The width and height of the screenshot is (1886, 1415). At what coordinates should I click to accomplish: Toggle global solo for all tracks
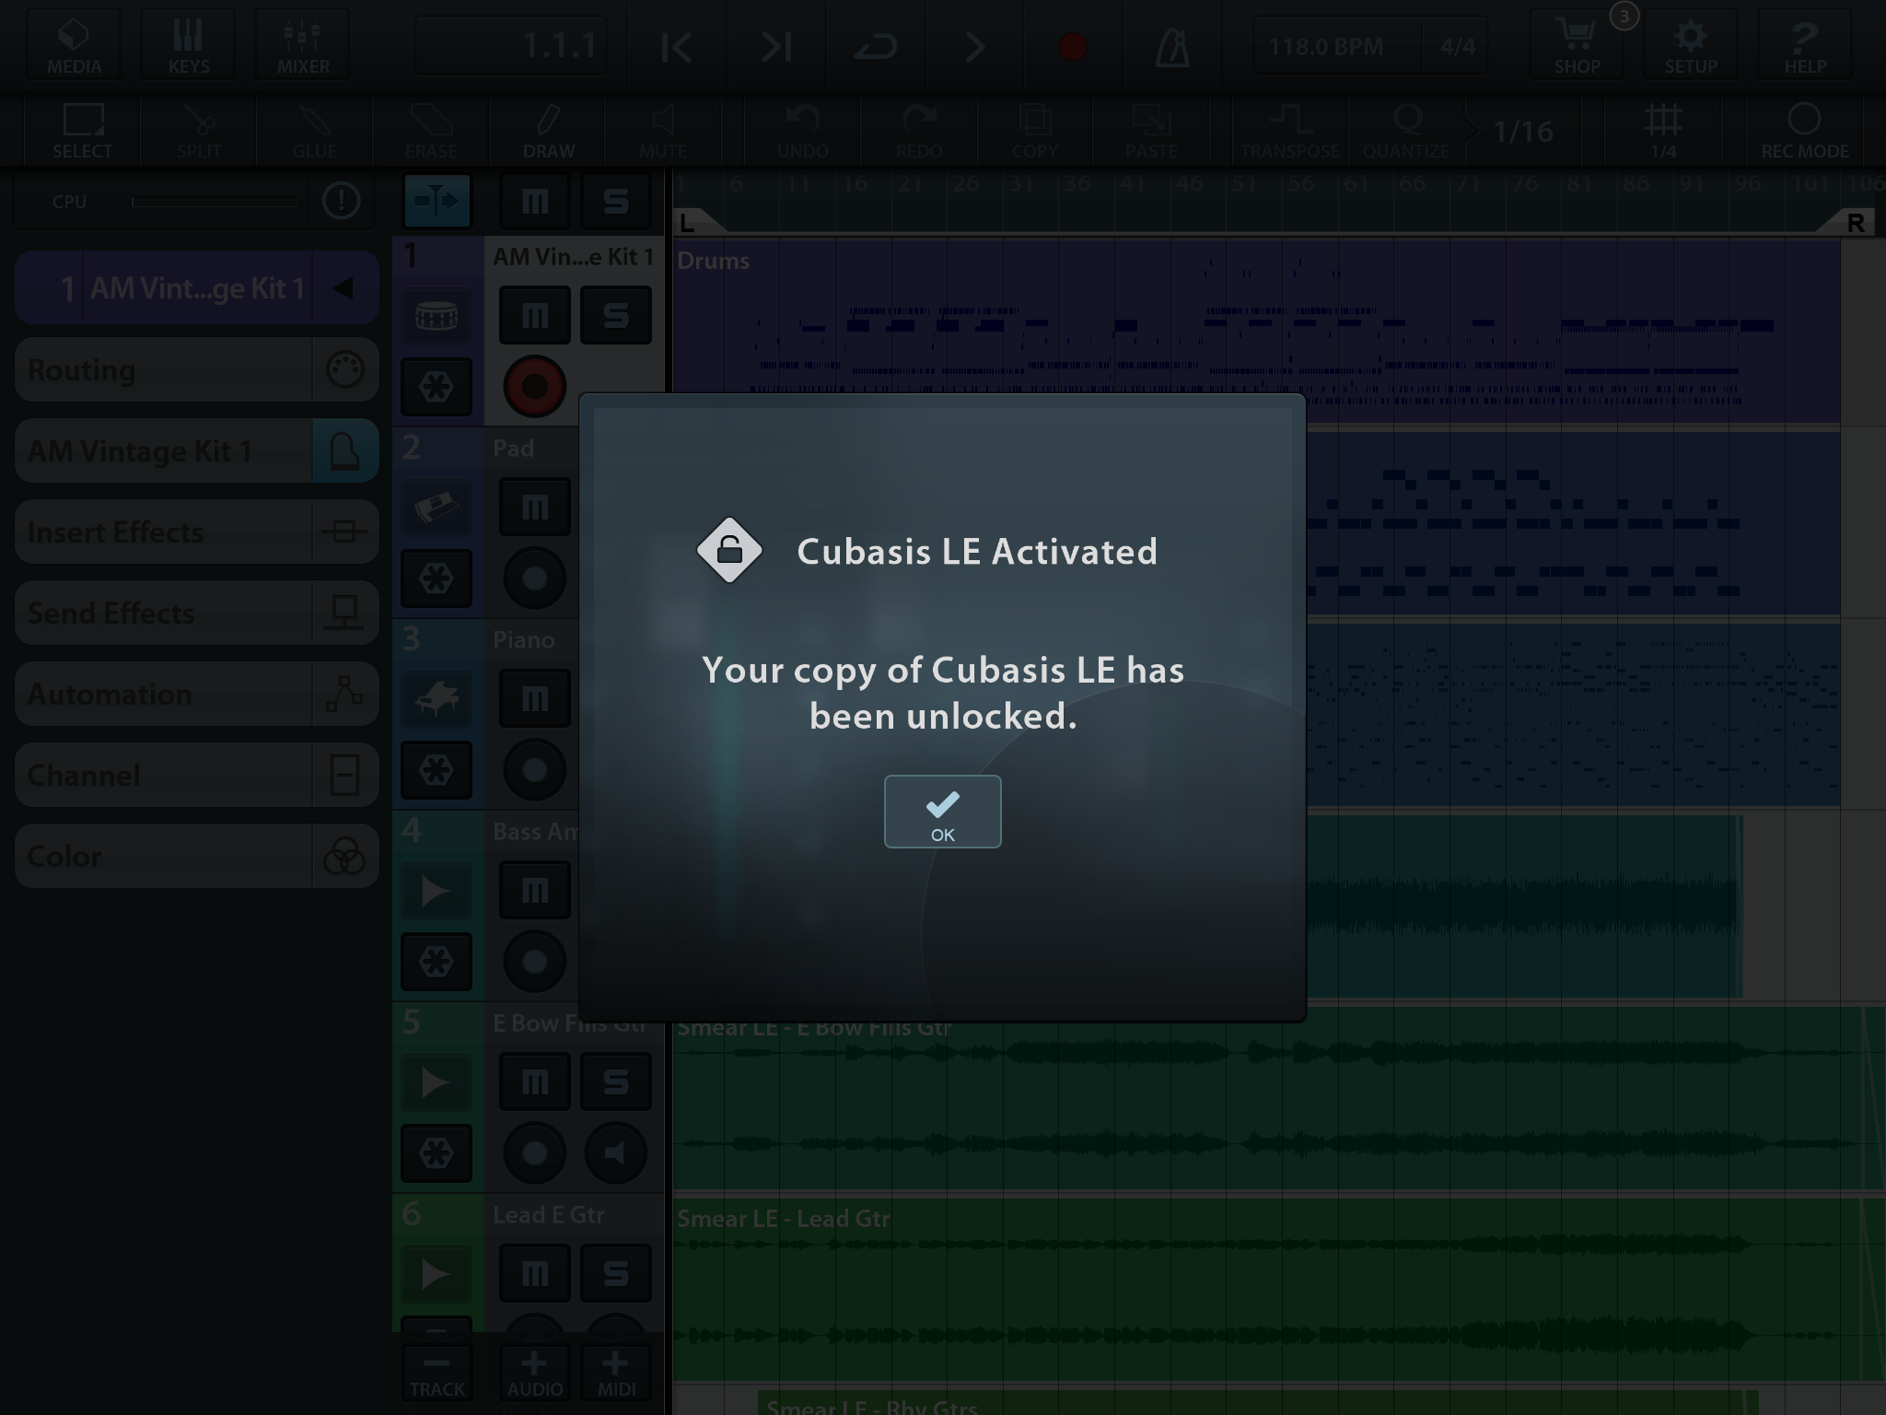tap(616, 200)
